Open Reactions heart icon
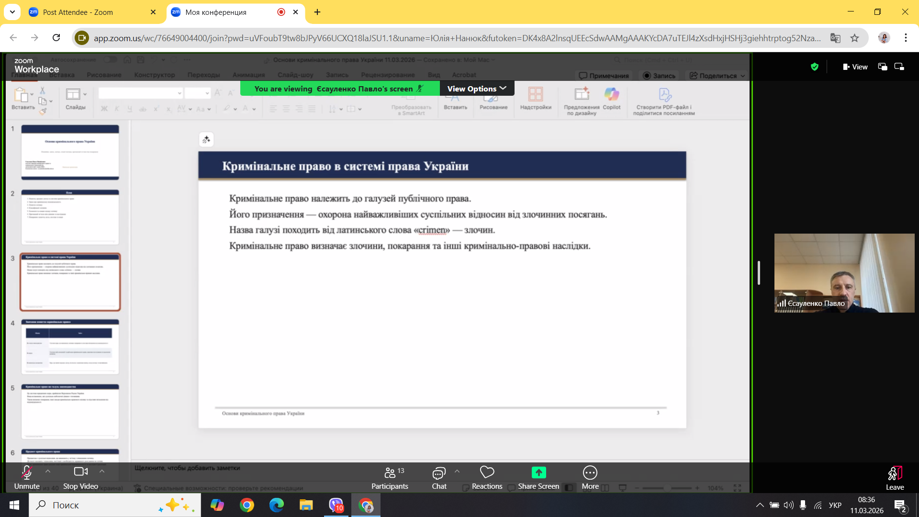 487,472
